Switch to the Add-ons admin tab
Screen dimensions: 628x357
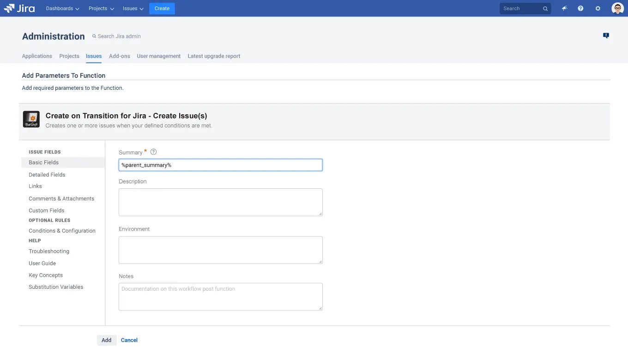point(120,56)
